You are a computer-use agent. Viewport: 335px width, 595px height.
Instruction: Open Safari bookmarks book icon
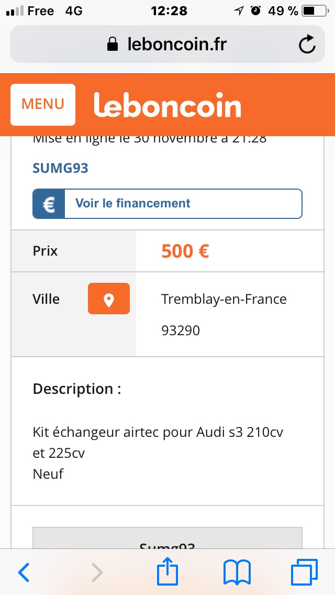coord(237,572)
